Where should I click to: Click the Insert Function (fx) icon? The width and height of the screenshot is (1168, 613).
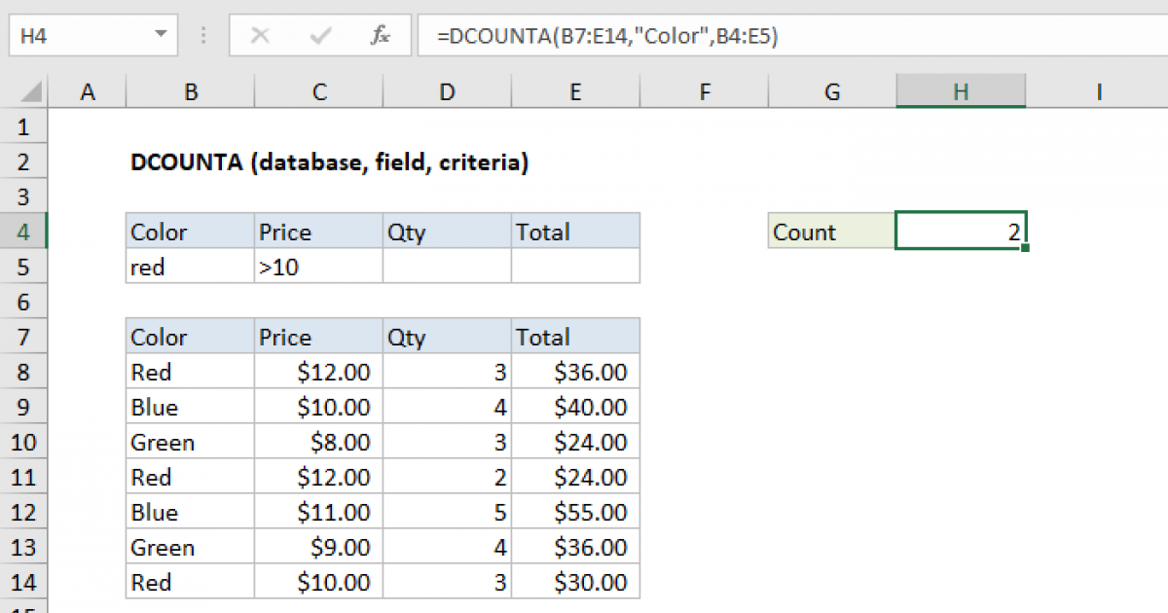379,35
